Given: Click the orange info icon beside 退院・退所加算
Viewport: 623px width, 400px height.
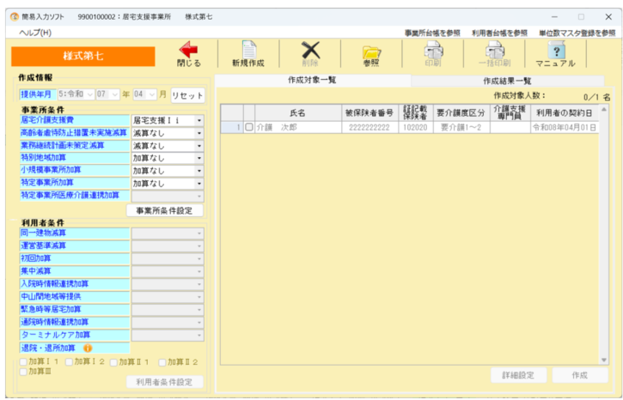Looking at the screenshot, I should (x=88, y=348).
